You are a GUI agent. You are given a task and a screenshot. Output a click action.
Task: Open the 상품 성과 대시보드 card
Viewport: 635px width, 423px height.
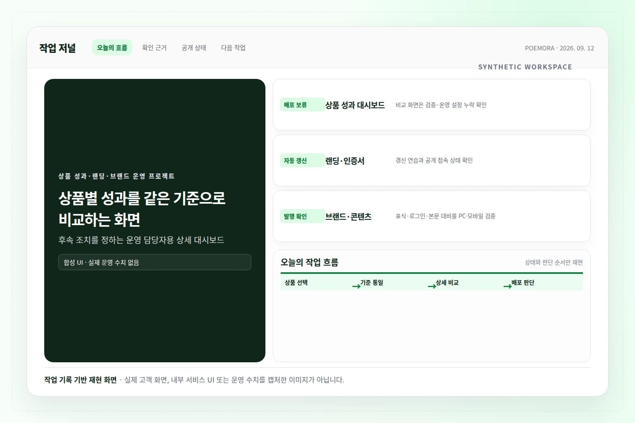[432, 105]
